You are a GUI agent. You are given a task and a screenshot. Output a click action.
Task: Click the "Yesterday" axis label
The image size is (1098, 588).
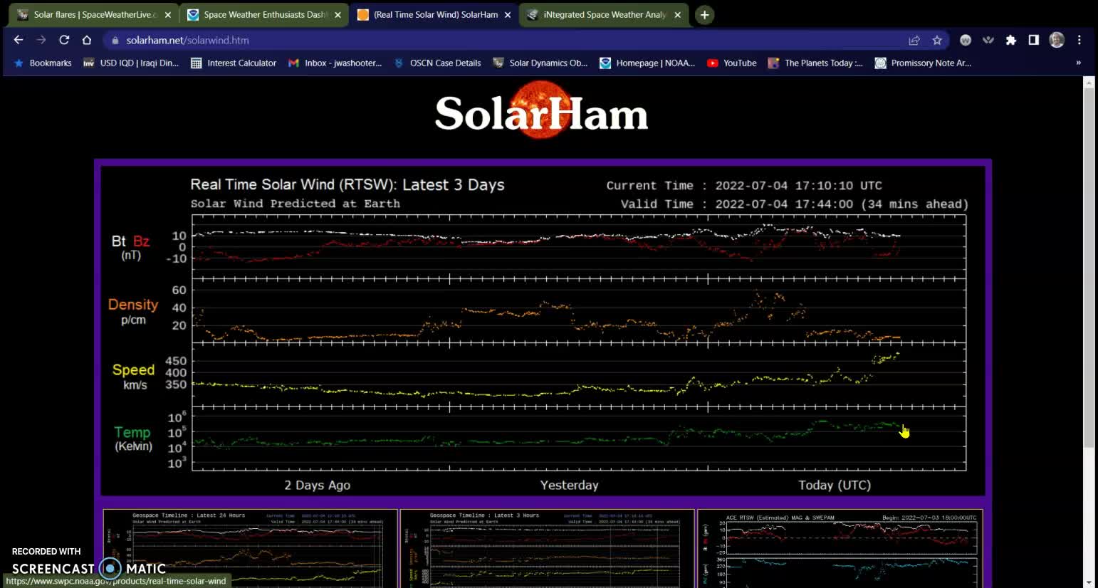pos(569,485)
